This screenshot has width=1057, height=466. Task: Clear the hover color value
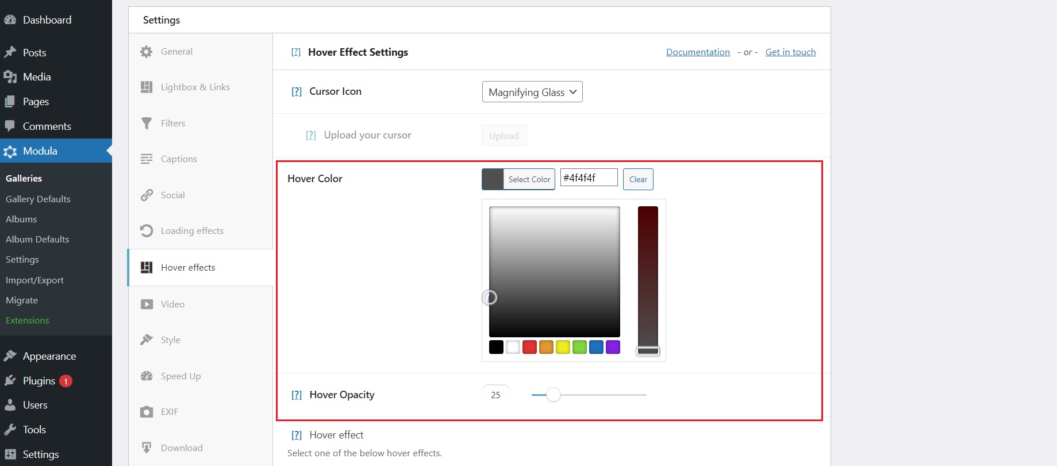[638, 179]
